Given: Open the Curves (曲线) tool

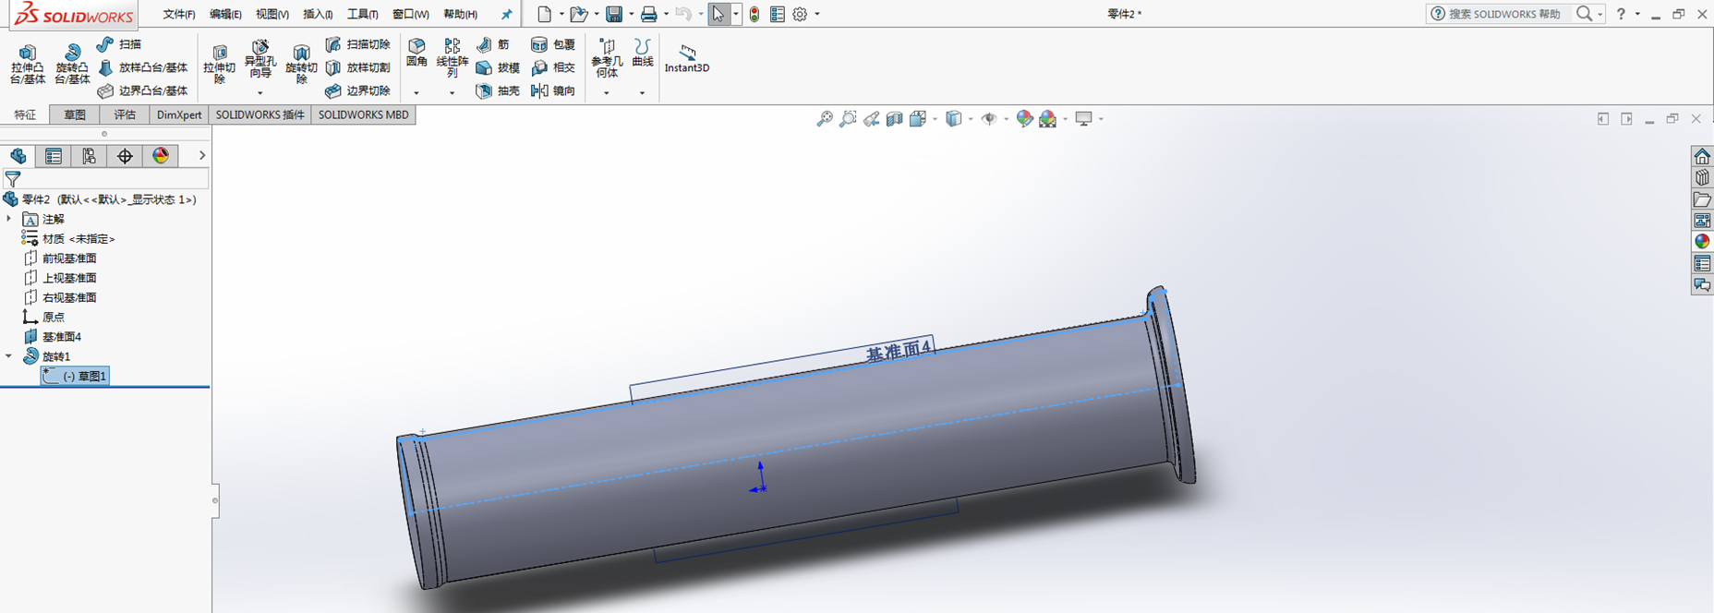Looking at the screenshot, I should point(643,53).
